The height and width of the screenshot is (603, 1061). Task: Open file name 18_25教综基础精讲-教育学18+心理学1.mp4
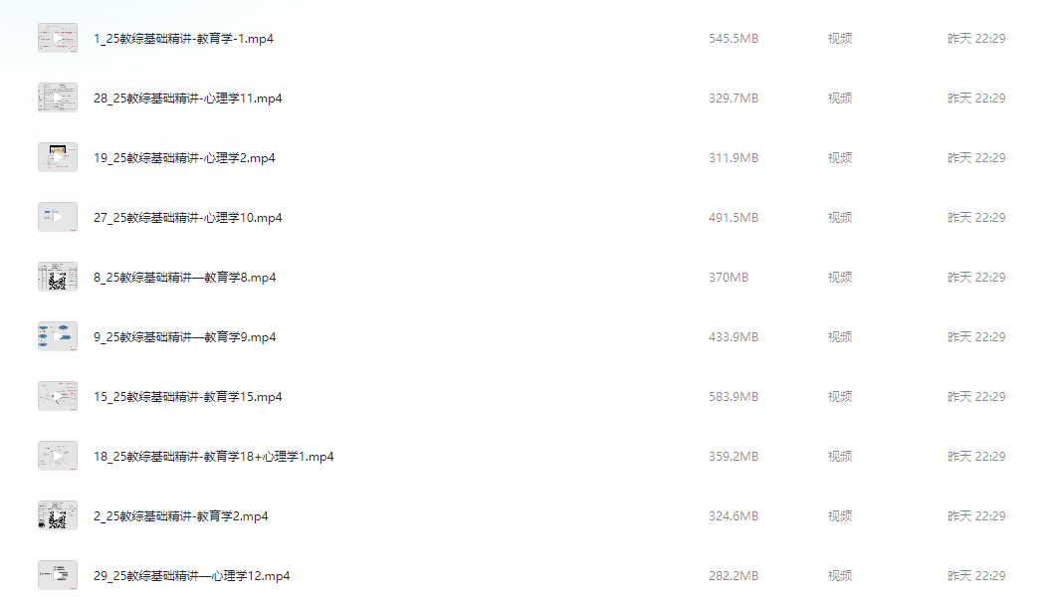point(214,456)
